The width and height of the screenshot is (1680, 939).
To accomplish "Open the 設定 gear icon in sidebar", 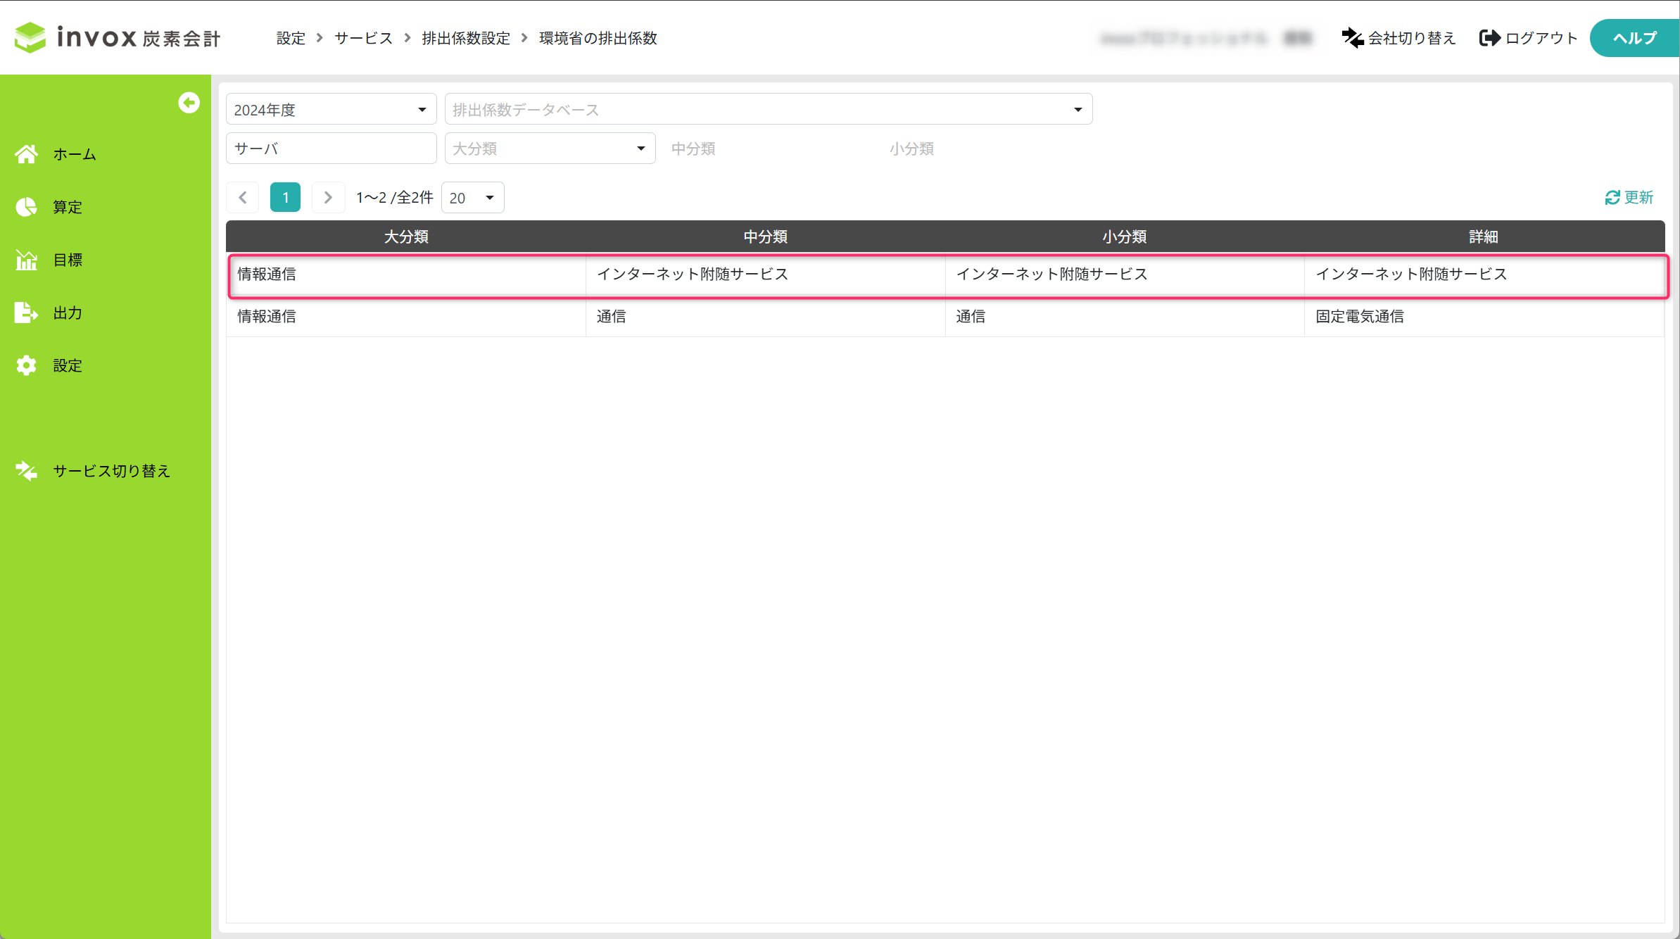I will coord(27,365).
